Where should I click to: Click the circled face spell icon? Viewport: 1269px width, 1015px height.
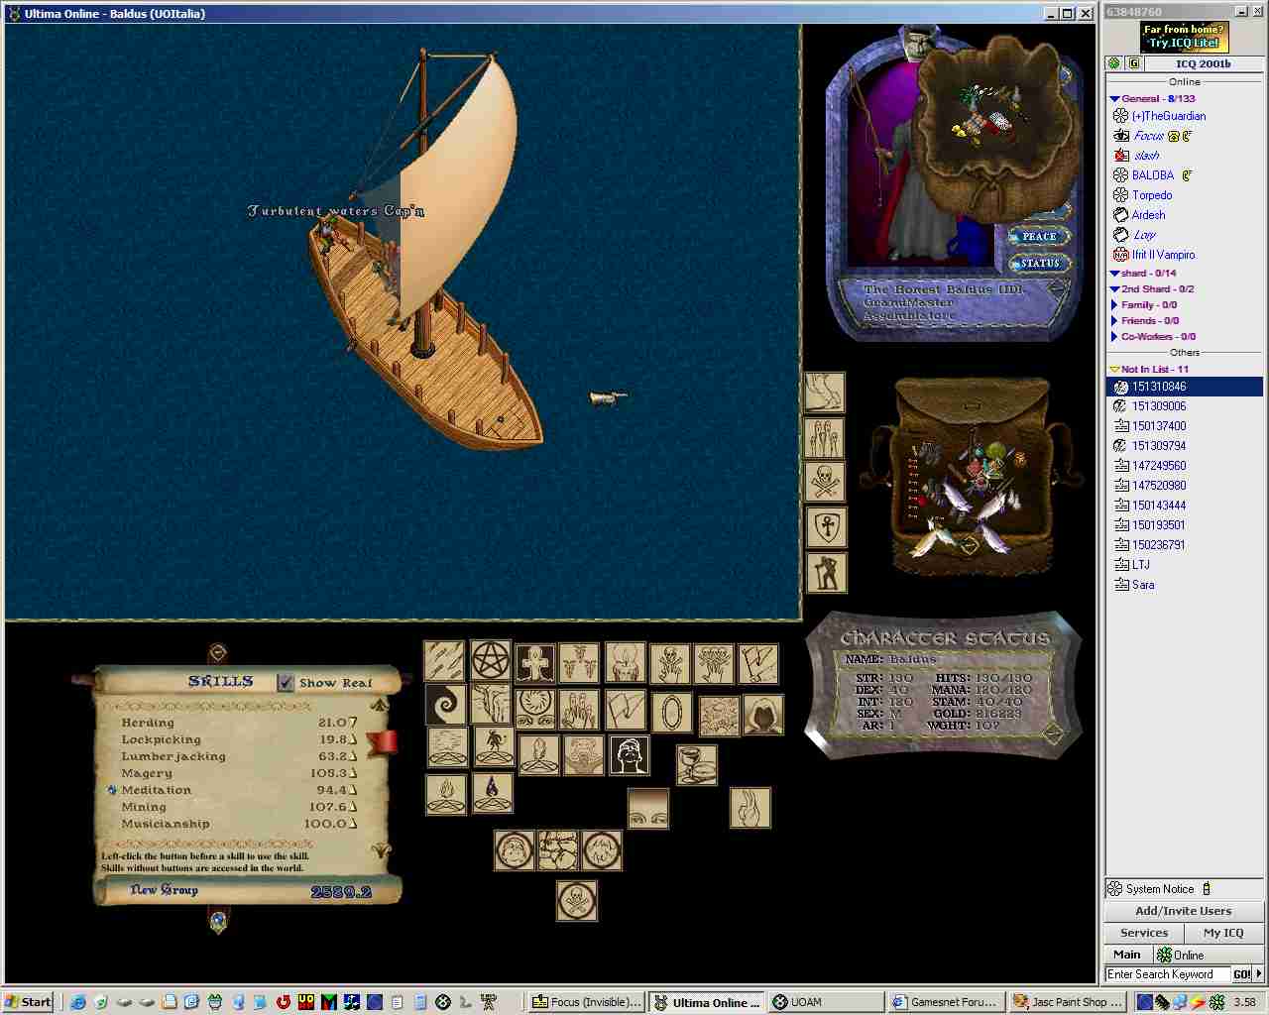coord(515,849)
